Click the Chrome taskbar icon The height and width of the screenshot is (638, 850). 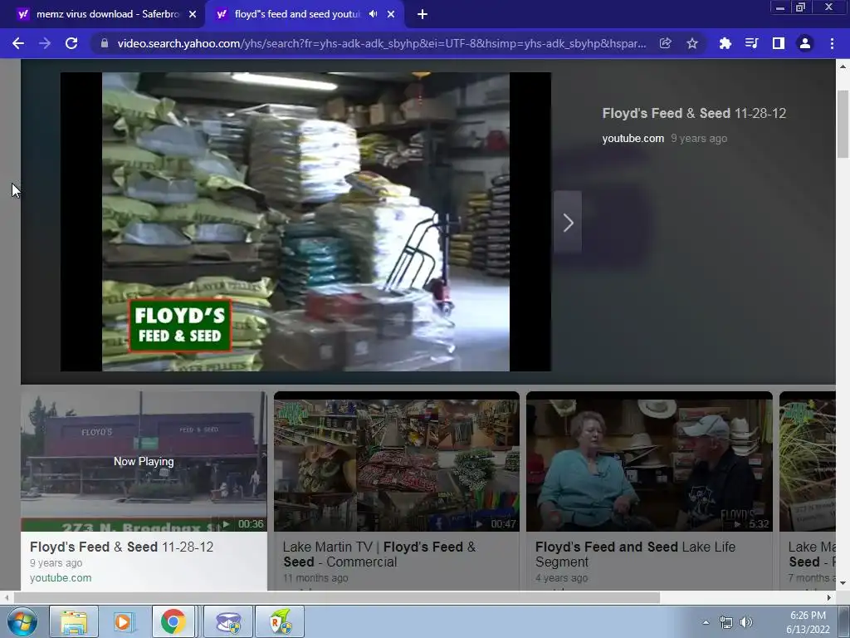(x=173, y=621)
